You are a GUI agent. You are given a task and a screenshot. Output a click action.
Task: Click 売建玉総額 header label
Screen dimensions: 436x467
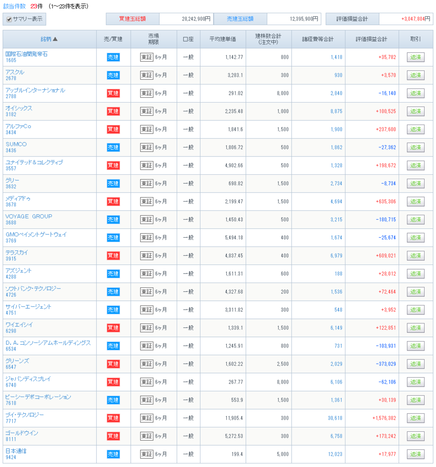[240, 19]
